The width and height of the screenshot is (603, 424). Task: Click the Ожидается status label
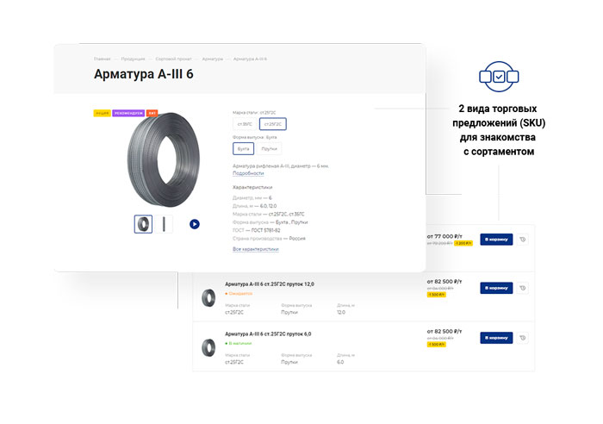(239, 294)
